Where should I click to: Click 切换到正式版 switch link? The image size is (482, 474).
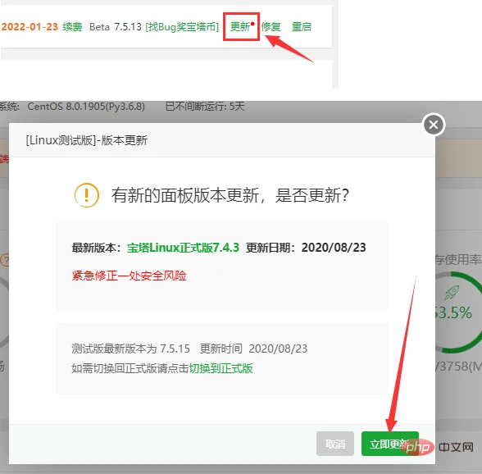(x=221, y=368)
